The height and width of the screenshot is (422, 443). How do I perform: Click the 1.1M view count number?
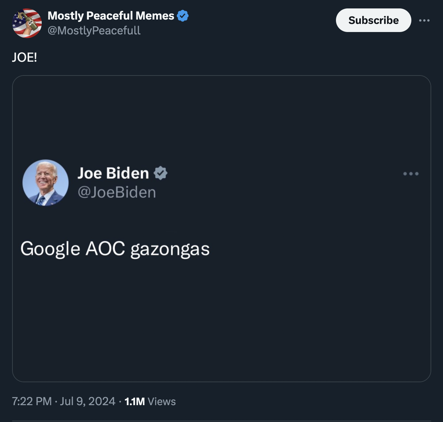tap(135, 401)
